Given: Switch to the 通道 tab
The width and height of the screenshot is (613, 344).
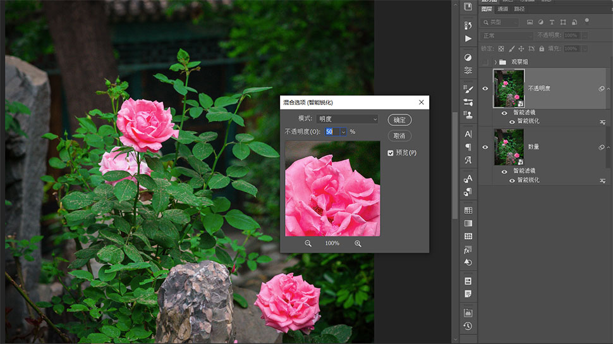Looking at the screenshot, I should tap(503, 9).
